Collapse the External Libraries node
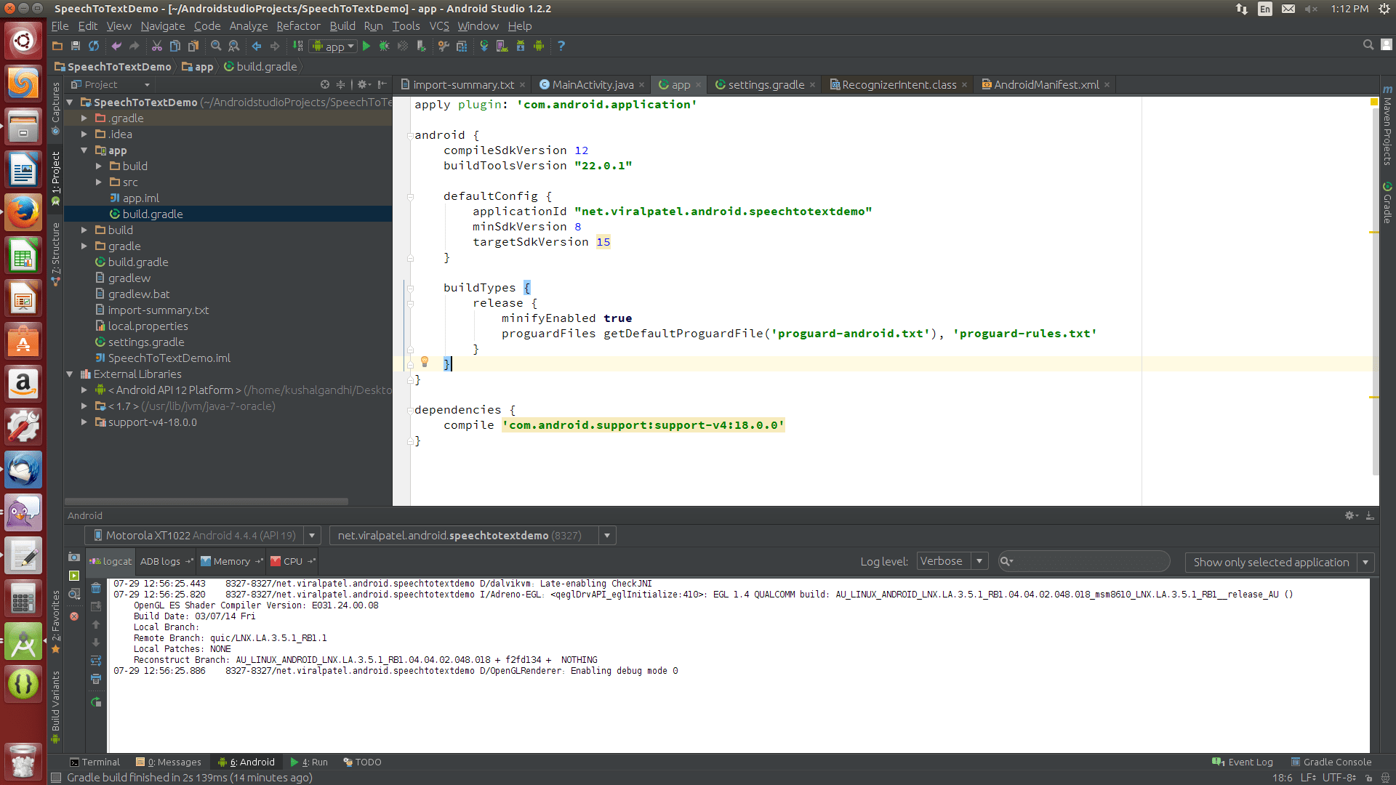 coord(70,374)
